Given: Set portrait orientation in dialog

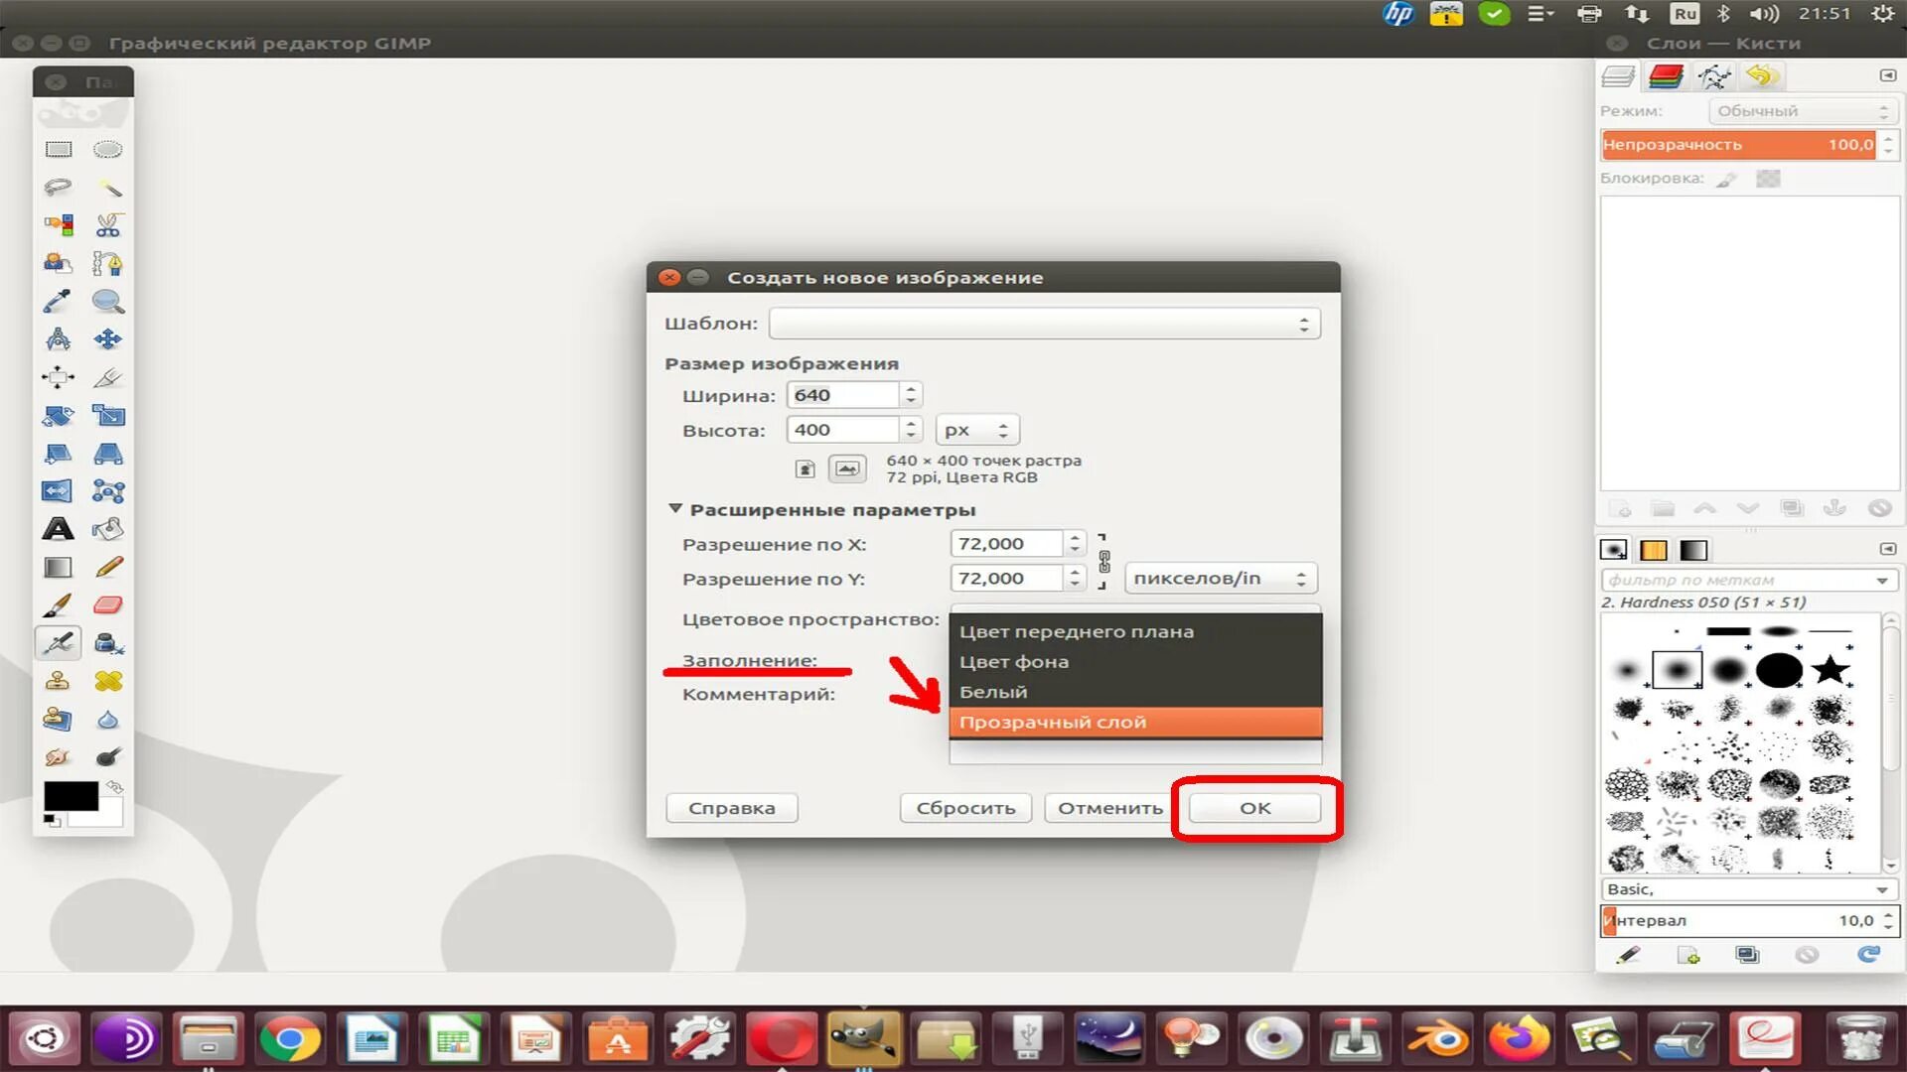Looking at the screenshot, I should click(806, 469).
